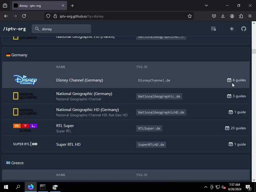Screen dimensions: 256x192
Task: Click the /iptv-org site logo
Action: [x=14, y=29]
